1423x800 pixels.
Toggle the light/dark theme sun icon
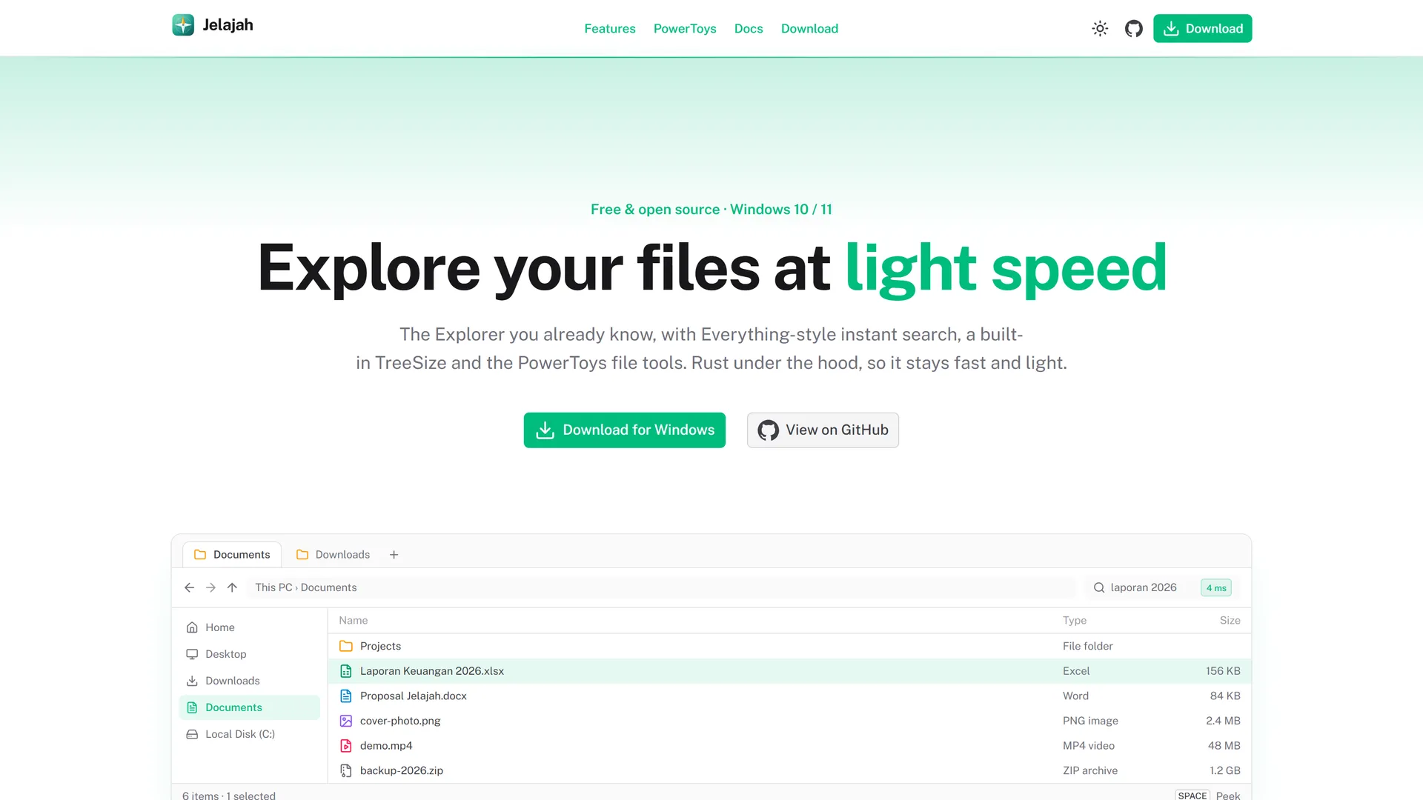tap(1100, 29)
